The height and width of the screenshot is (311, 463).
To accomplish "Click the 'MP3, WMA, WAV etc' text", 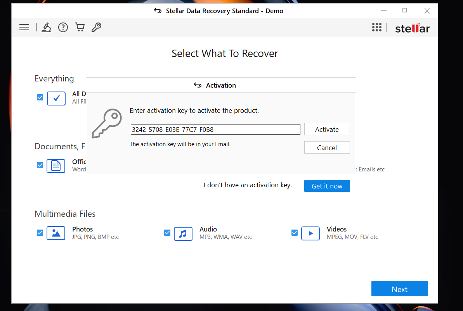I will (x=225, y=237).
